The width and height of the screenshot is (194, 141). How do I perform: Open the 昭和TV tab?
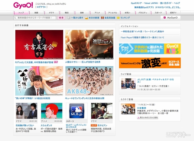[x=173, y=13]
